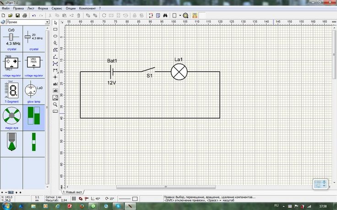The height and width of the screenshot is (210, 337).
Task: Select the insert picture tool
Action: (55, 98)
